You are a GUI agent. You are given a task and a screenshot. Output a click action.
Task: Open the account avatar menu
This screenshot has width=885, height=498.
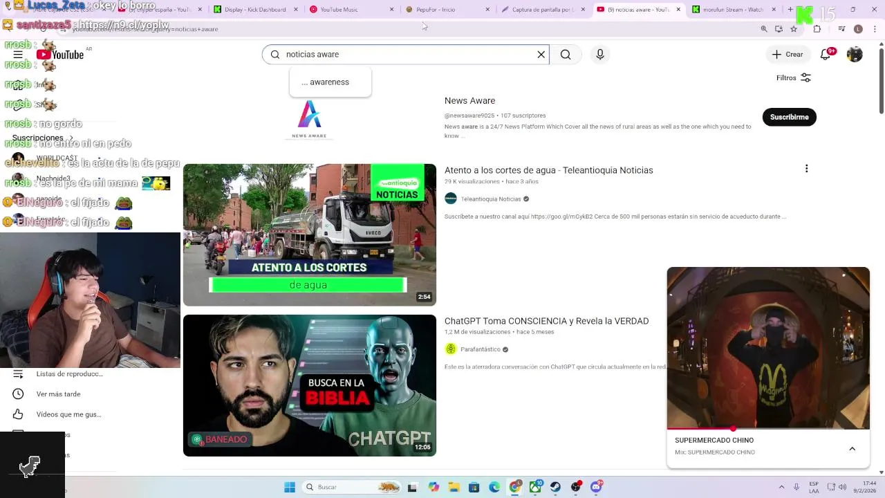pyautogui.click(x=855, y=55)
